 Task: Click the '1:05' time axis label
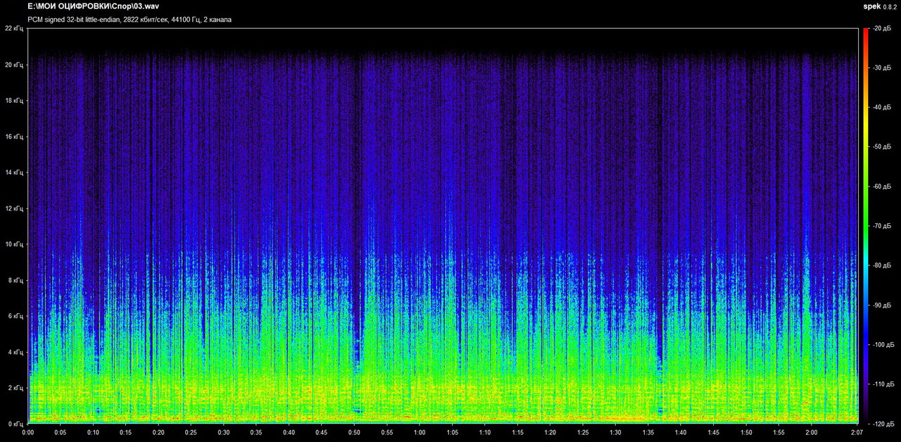tap(453, 433)
